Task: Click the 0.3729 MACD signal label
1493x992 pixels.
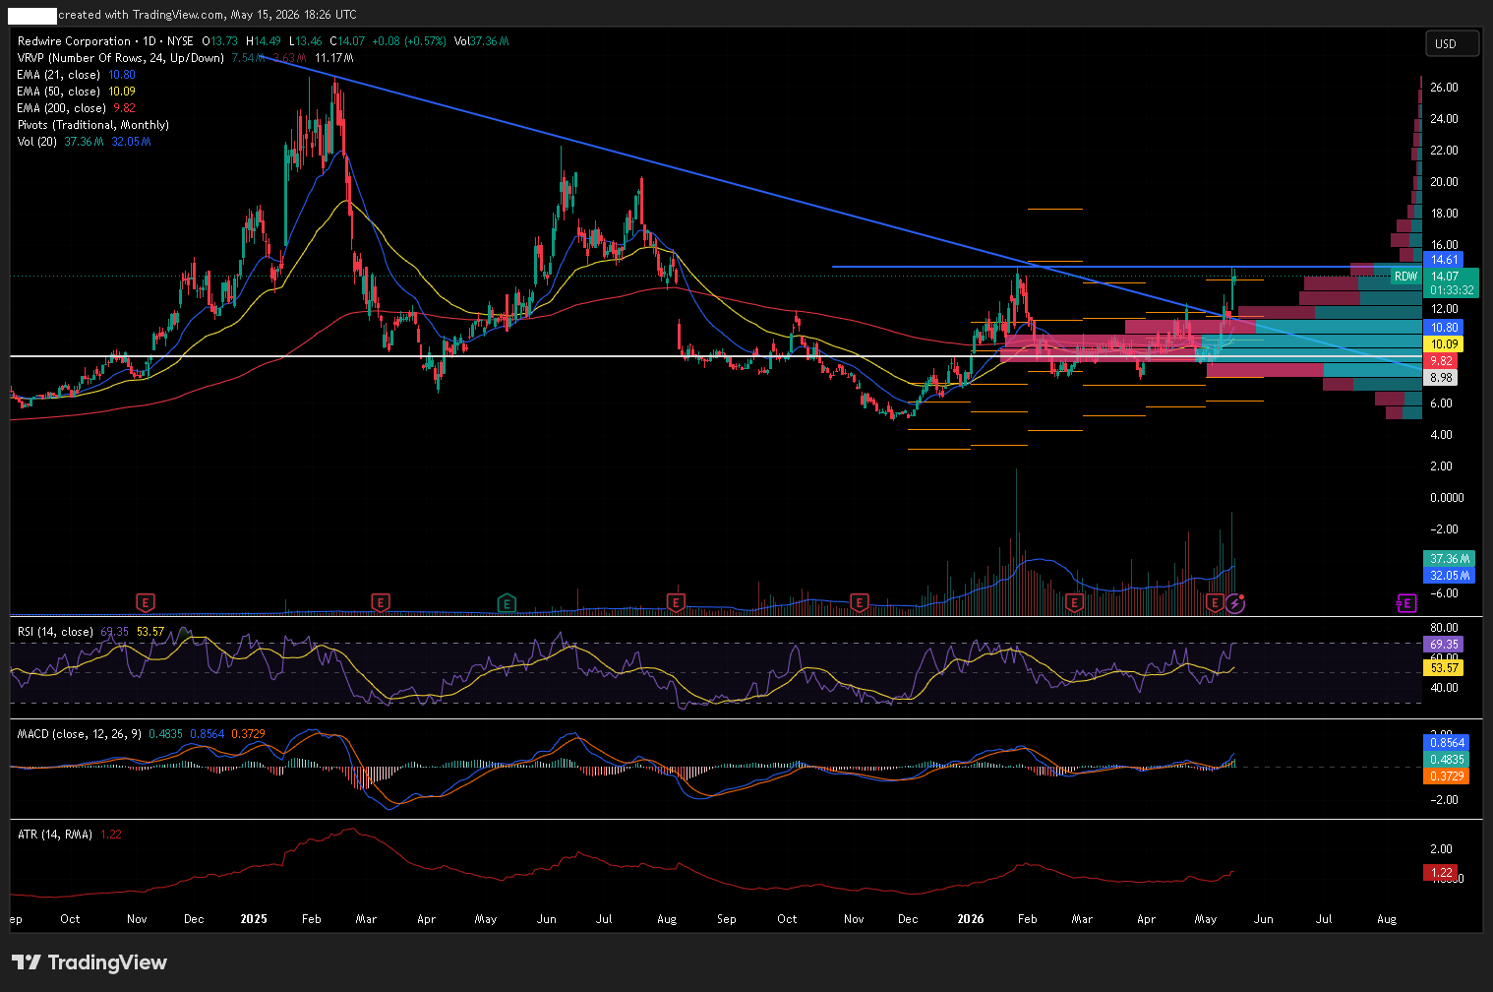Action: click(1446, 776)
